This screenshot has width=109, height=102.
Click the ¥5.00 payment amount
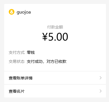55,37
